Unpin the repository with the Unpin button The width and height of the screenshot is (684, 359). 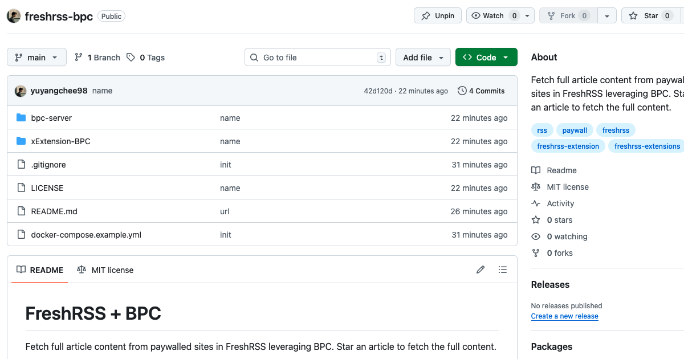click(438, 16)
